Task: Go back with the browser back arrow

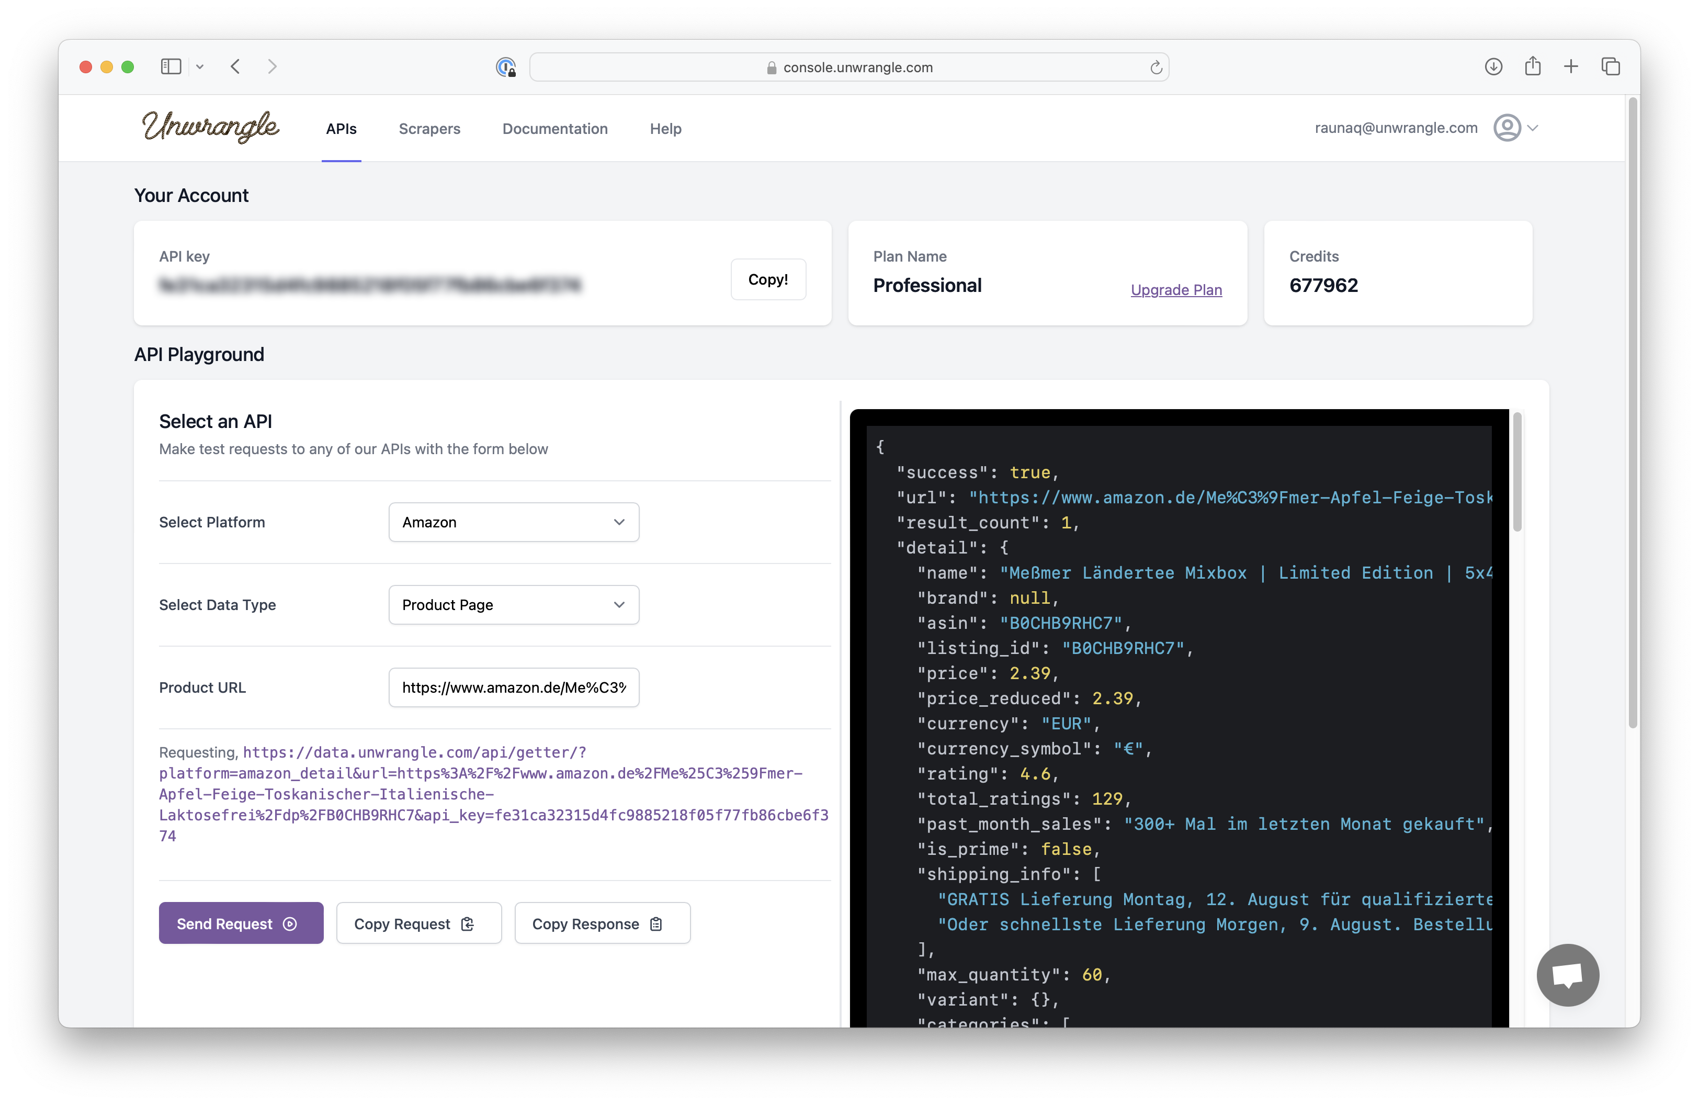Action: pyautogui.click(x=235, y=66)
